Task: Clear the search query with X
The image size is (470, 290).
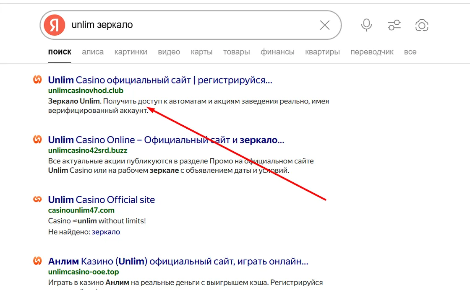Action: click(x=325, y=25)
